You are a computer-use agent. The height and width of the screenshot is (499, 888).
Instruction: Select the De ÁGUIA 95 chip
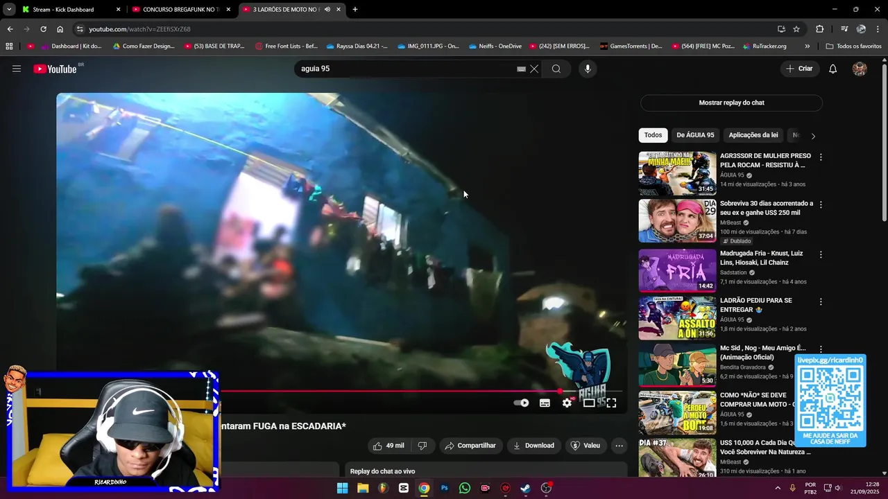695,135
